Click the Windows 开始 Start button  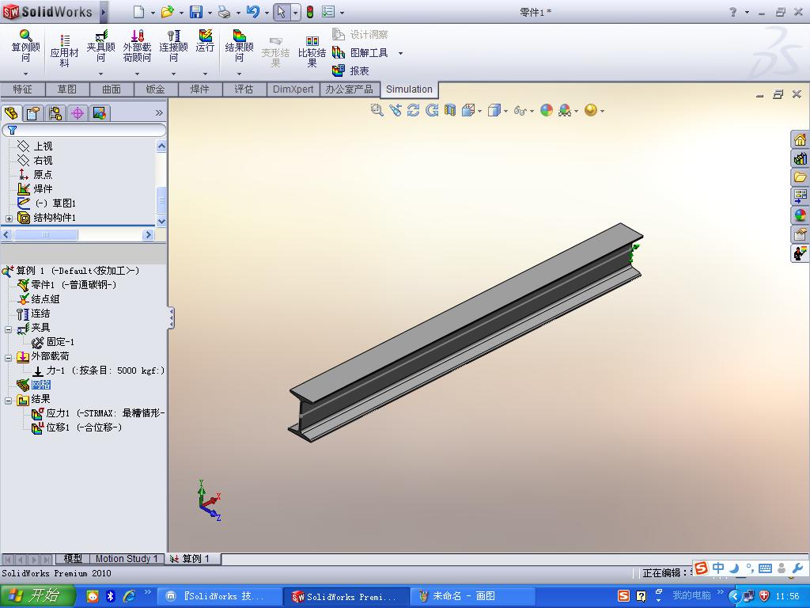[x=37, y=596]
